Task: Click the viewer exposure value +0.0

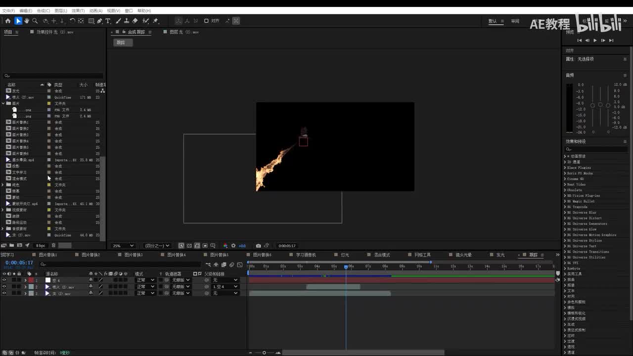Action: pyautogui.click(x=242, y=246)
